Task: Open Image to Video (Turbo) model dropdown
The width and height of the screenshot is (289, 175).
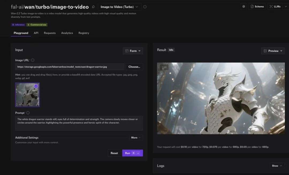Action: tap(119, 7)
